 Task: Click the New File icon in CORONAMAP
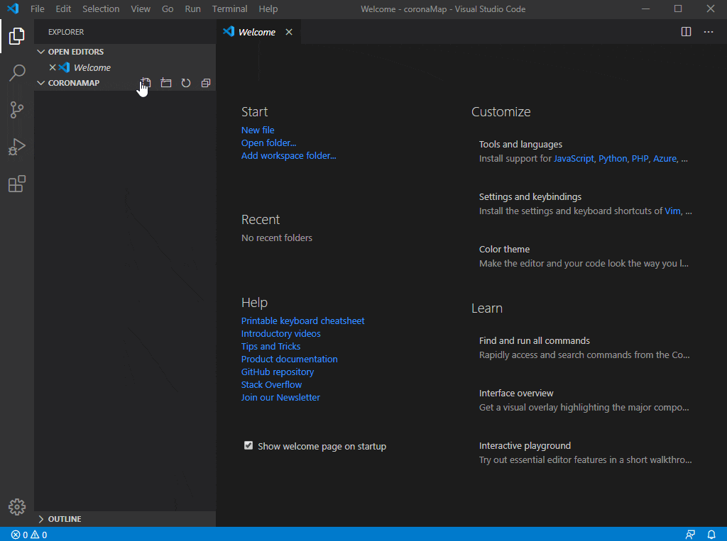(x=145, y=83)
